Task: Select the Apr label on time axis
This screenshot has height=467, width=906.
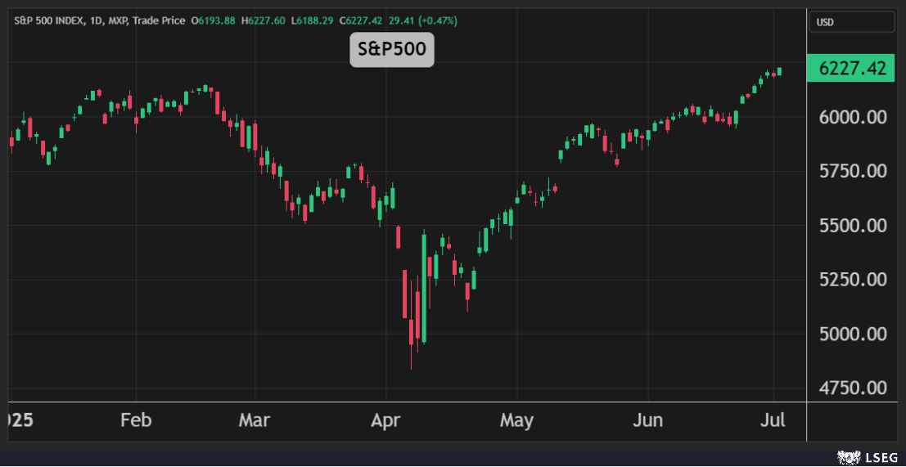Action: tap(385, 421)
